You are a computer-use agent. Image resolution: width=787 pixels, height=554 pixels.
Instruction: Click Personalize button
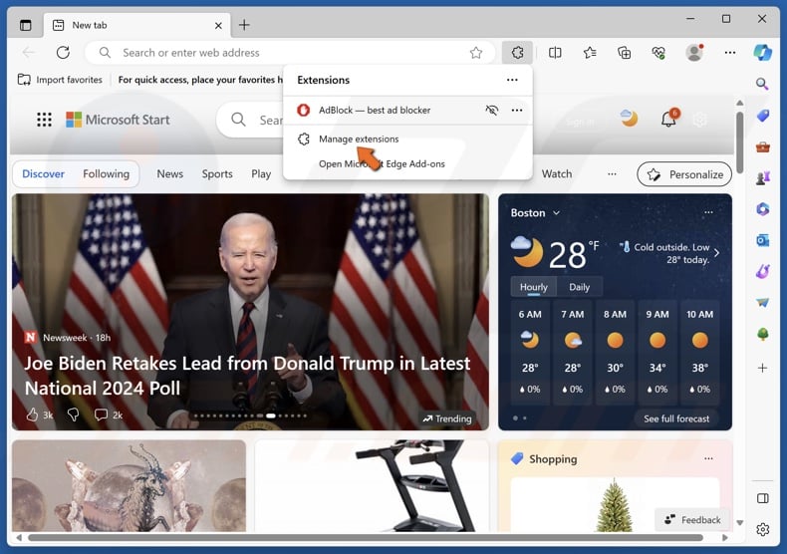[684, 174]
